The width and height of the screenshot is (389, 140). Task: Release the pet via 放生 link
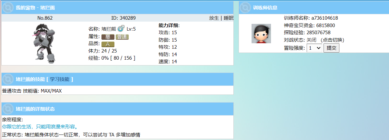tap(214, 18)
